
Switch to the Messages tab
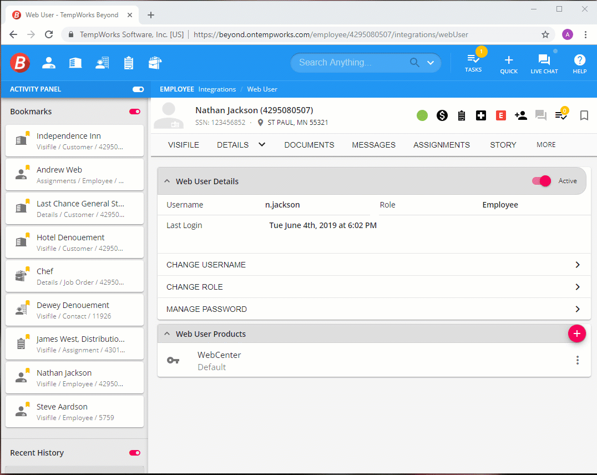[373, 145]
